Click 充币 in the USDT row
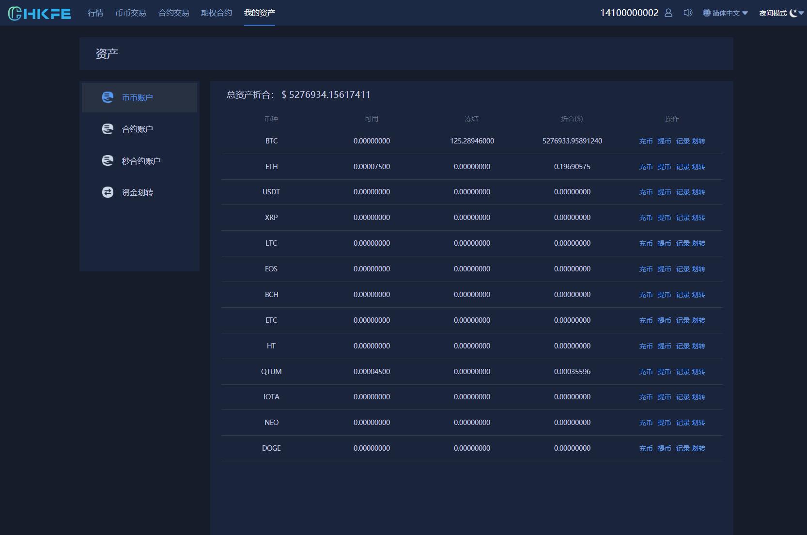807x535 pixels. [x=646, y=192]
